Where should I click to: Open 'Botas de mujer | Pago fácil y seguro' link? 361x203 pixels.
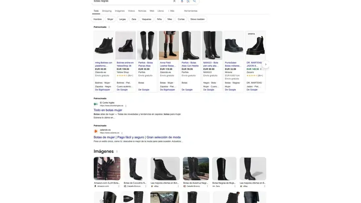tap(137, 137)
